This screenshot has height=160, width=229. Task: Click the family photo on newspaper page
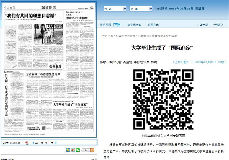pyautogui.click(x=48, y=34)
